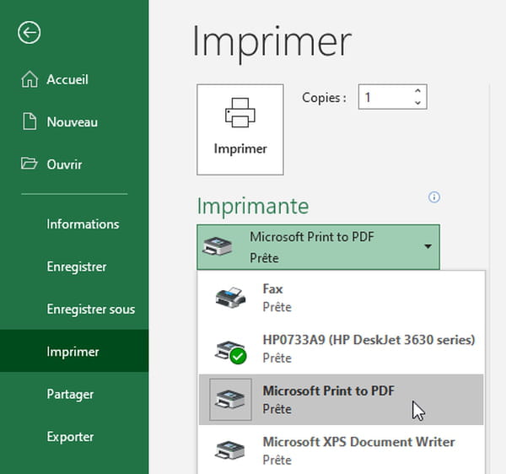
Task: Click Enregistrer in the sidebar
Action: click(74, 267)
